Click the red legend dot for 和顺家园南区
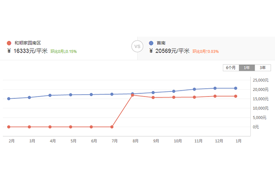This screenshot has height=183, width=275. coord(9,43)
